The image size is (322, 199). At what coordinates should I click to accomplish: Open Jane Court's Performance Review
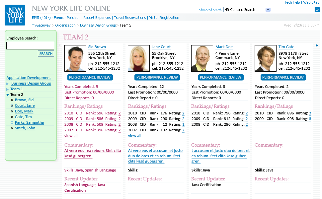(157, 77)
